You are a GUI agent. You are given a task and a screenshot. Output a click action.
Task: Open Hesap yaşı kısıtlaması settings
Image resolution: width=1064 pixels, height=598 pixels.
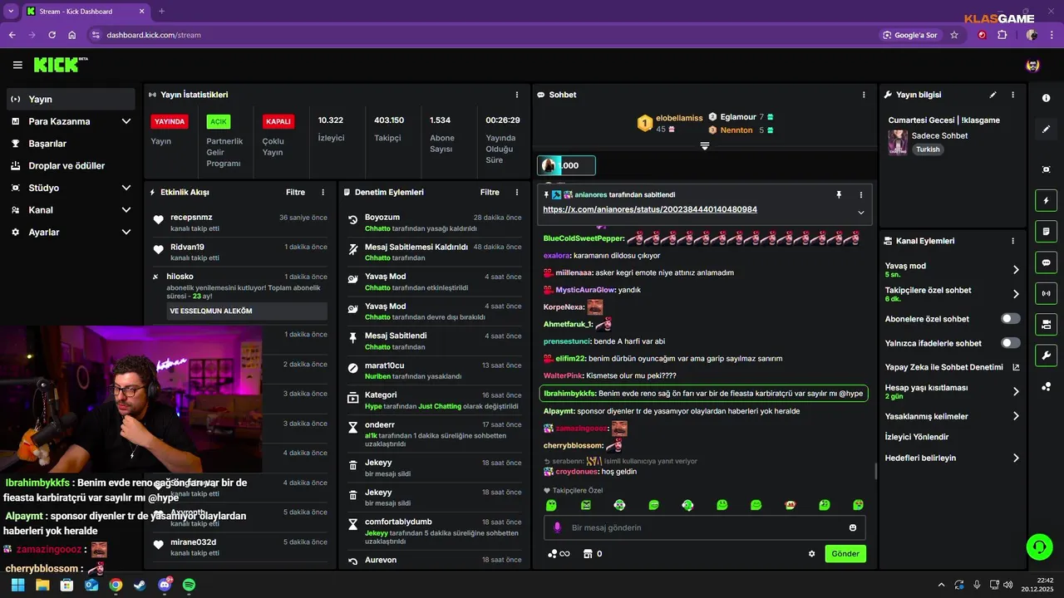(953, 391)
